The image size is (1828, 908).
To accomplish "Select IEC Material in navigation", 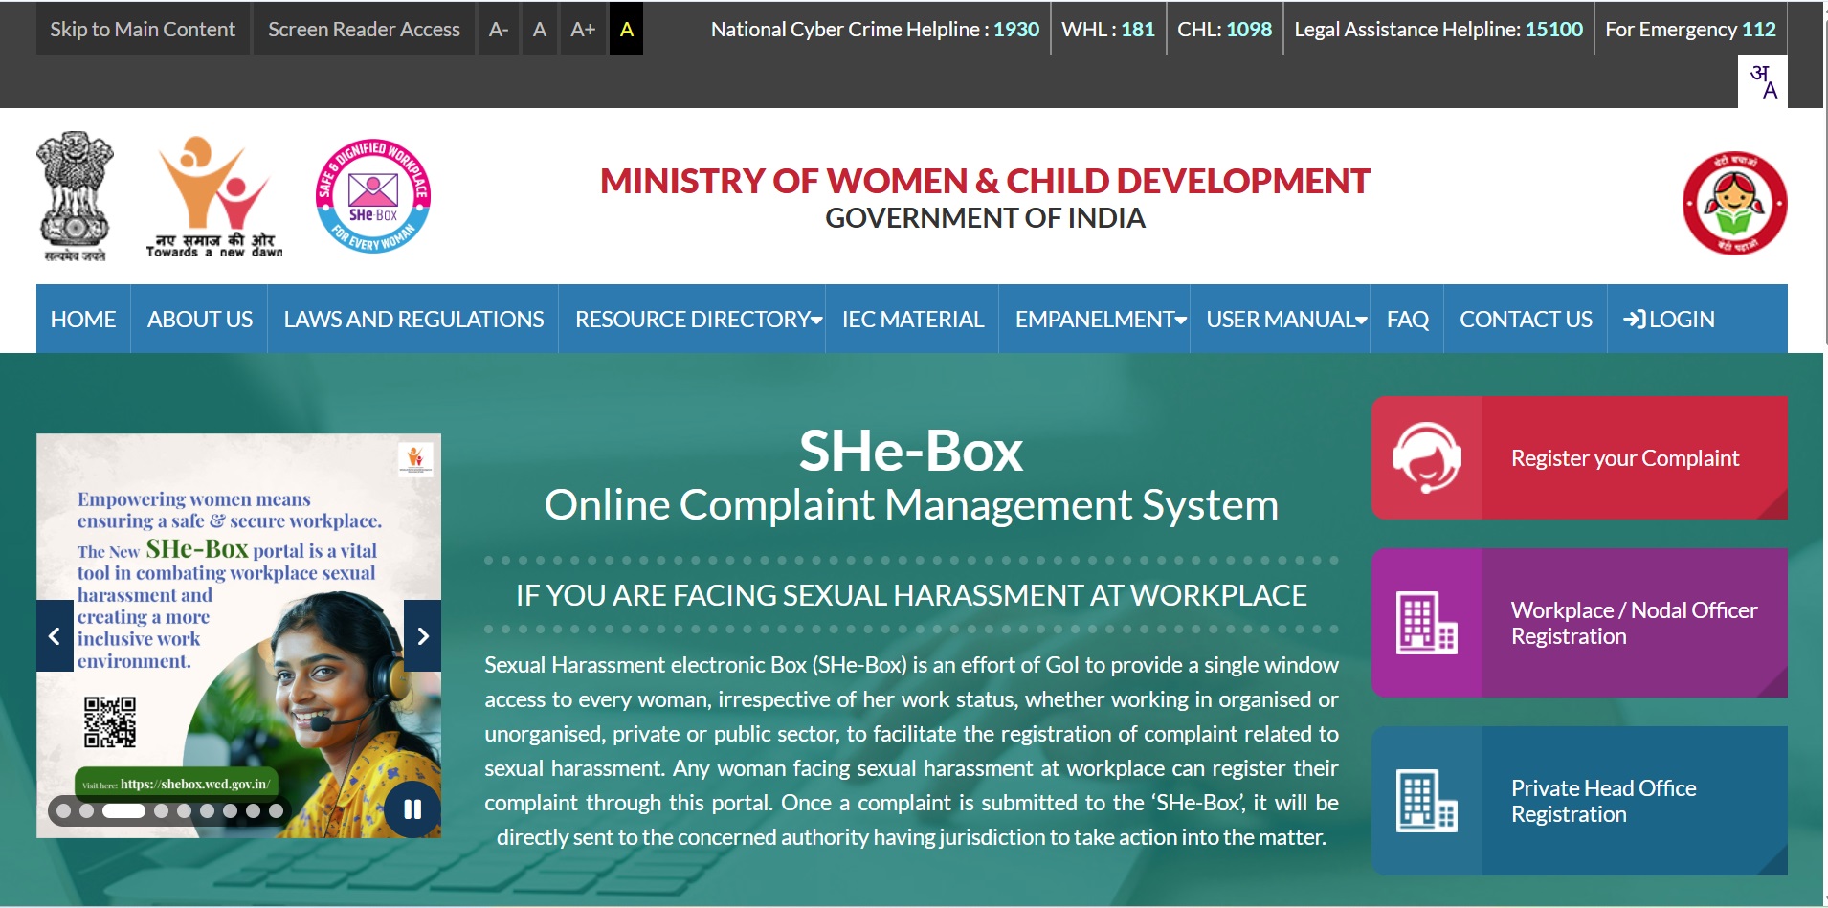I will pos(913,320).
